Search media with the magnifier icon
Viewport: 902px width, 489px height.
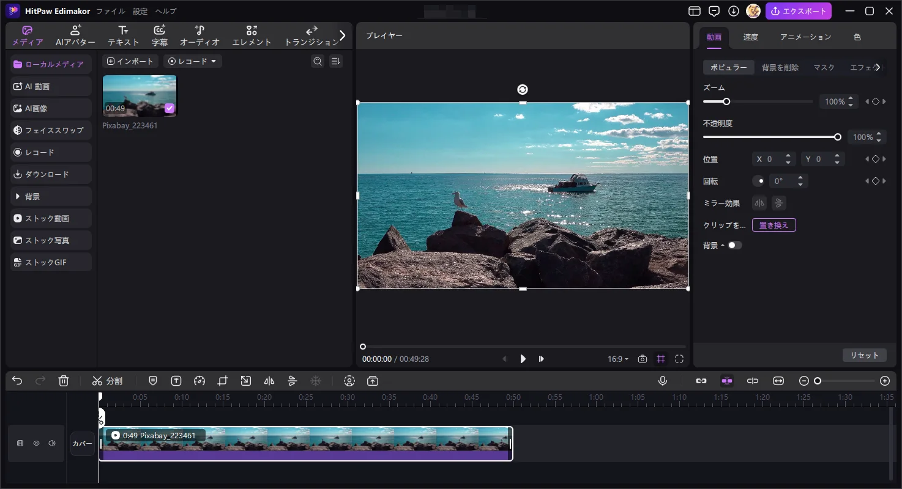pos(318,61)
